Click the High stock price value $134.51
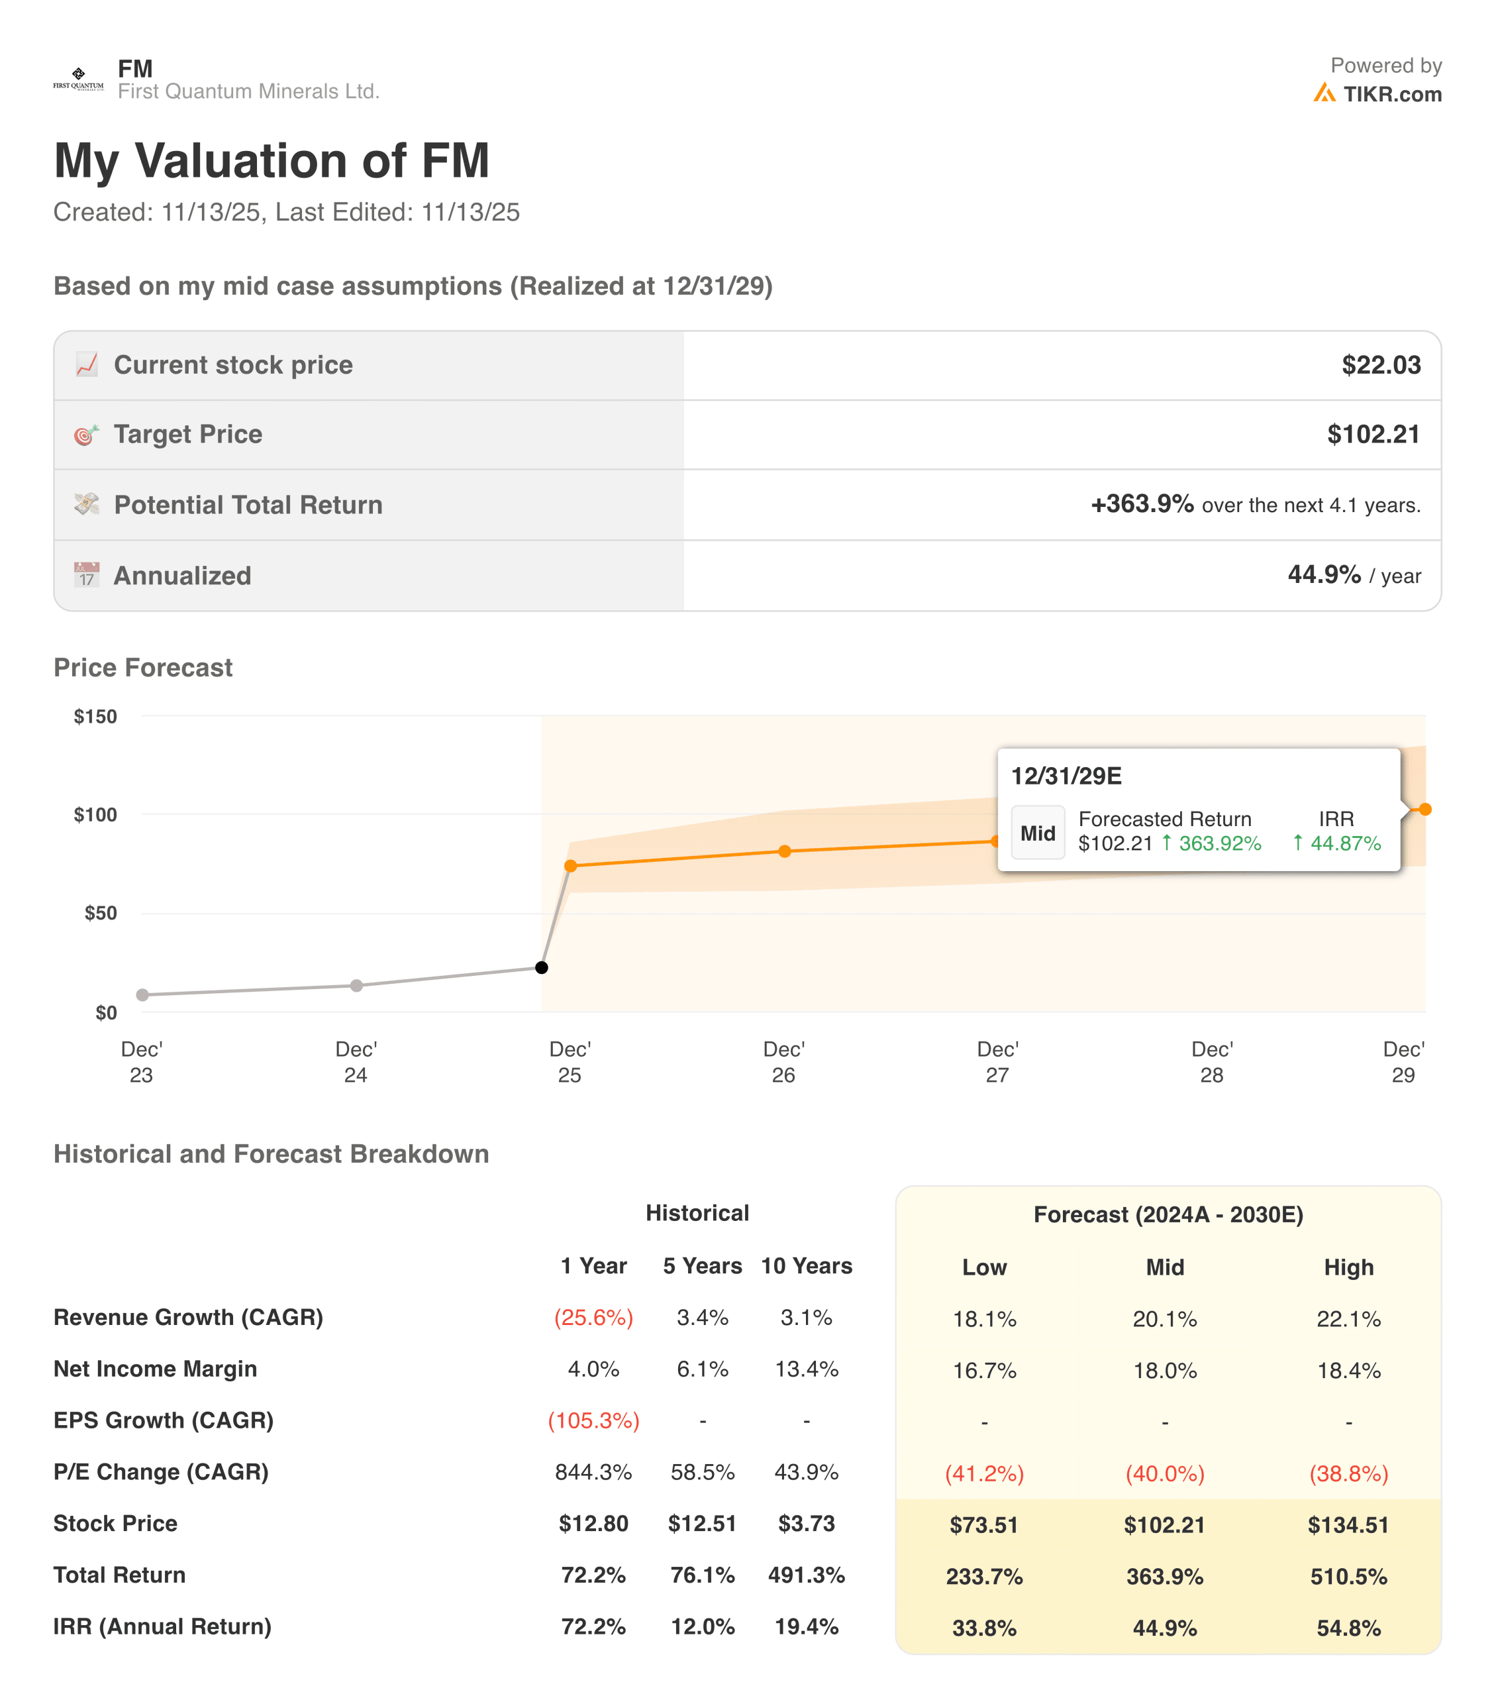This screenshot has width=1496, height=1696. [1348, 1524]
